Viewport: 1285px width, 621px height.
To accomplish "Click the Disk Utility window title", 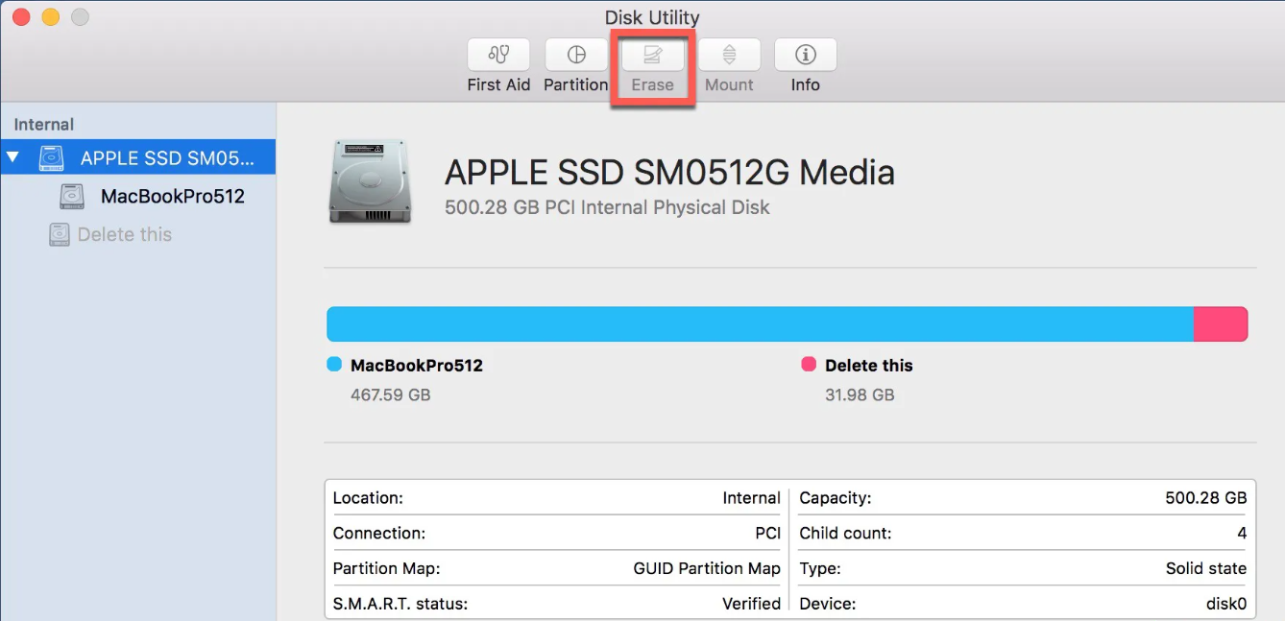I will (x=652, y=17).
